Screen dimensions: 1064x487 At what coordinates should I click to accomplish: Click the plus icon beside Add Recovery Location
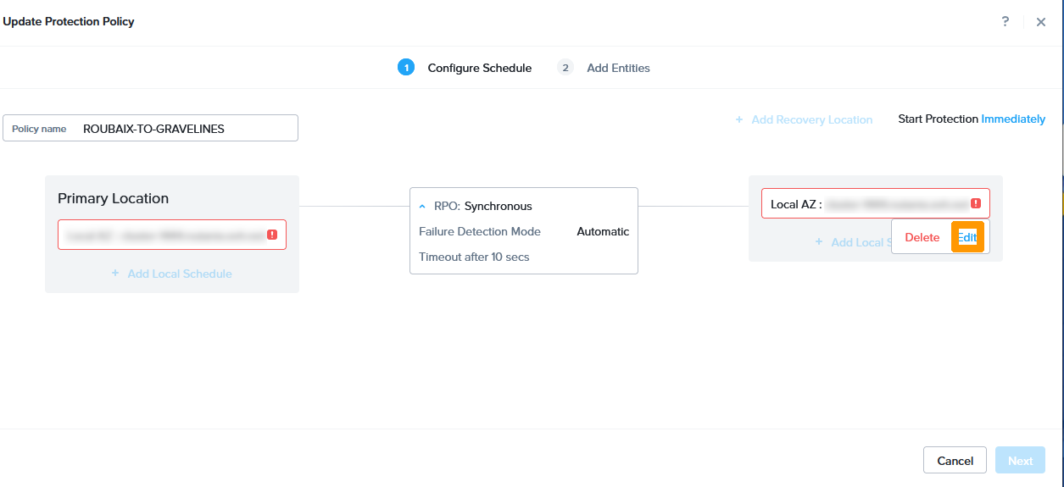coord(739,120)
